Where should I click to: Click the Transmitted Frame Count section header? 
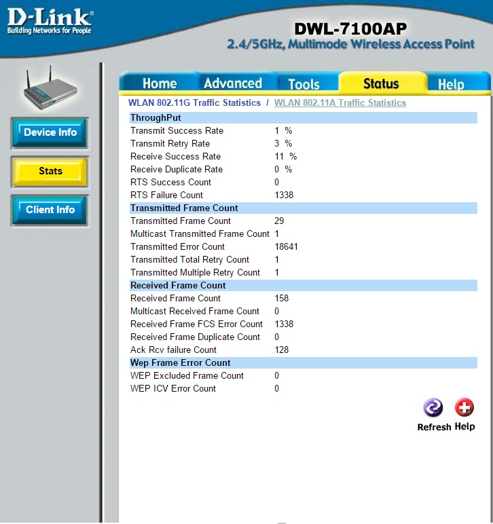[x=304, y=208]
